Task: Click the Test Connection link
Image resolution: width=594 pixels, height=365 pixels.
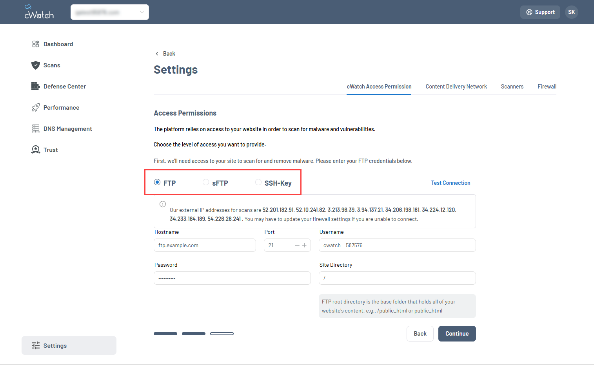Action: click(x=450, y=183)
